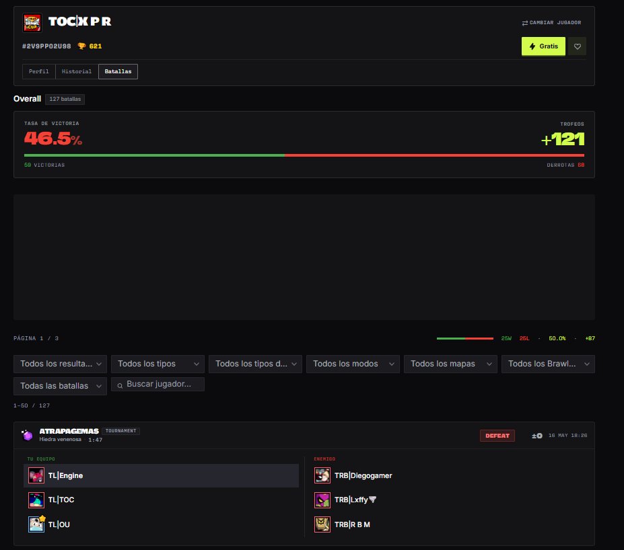This screenshot has height=550, width=624.
Task: Open the Perfil tab
Action: coord(38,71)
